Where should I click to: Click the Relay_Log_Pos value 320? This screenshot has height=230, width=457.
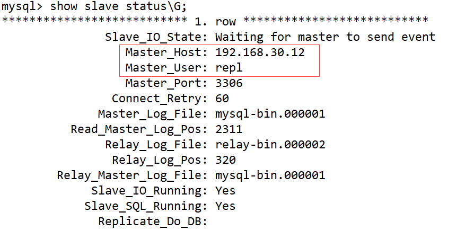(226, 160)
